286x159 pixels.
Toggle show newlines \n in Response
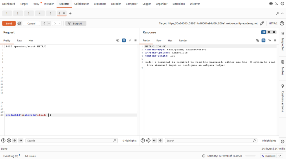point(270,40)
